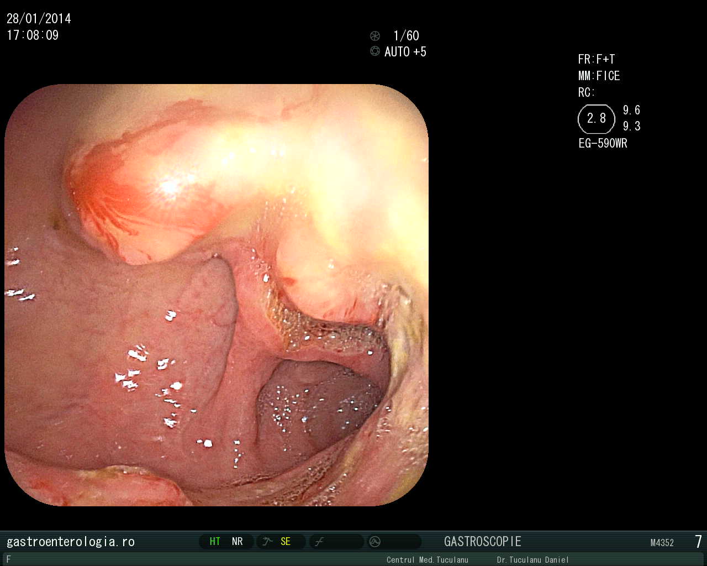
Task: Toggle the NR noise reduction indicator
Action: [238, 542]
